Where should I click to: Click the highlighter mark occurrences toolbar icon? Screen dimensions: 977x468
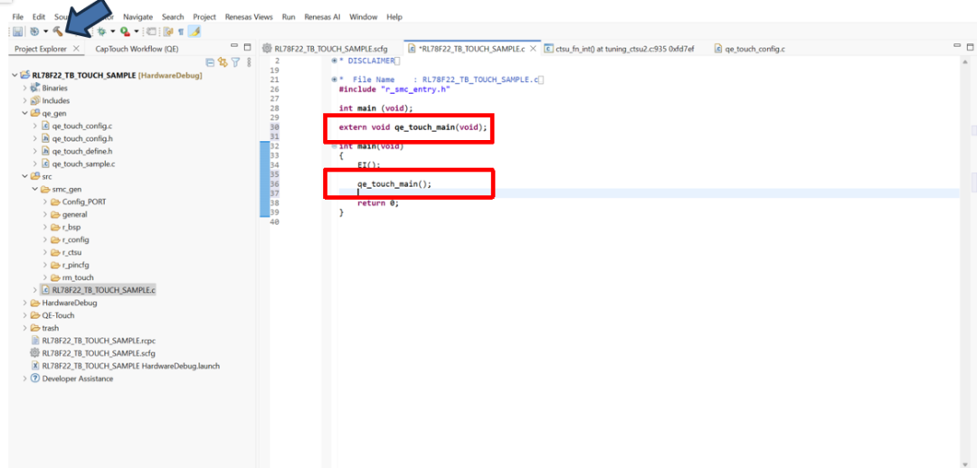pos(194,32)
